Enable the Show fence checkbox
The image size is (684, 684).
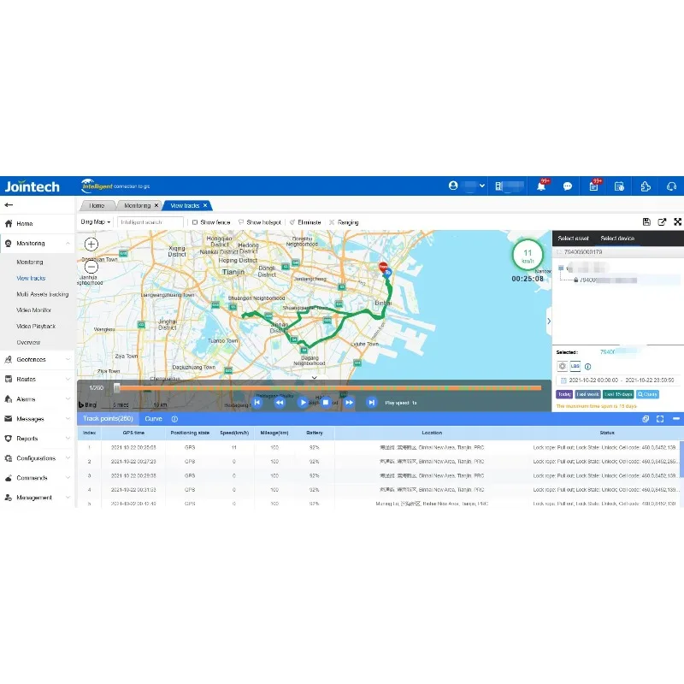195,222
